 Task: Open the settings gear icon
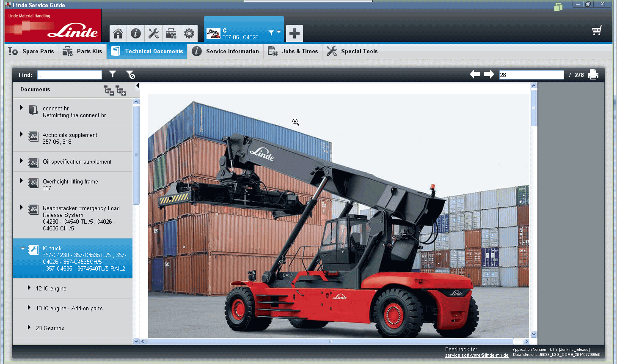(x=189, y=33)
